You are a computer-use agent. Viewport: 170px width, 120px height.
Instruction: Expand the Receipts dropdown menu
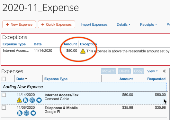(148, 24)
